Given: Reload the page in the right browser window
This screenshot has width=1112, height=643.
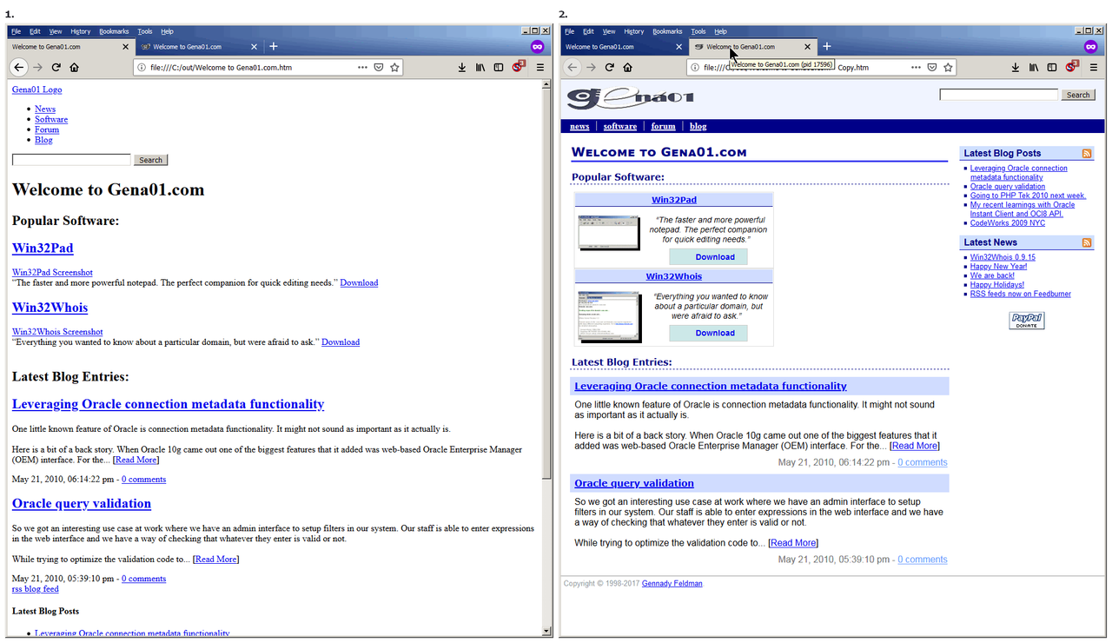Looking at the screenshot, I should (610, 67).
